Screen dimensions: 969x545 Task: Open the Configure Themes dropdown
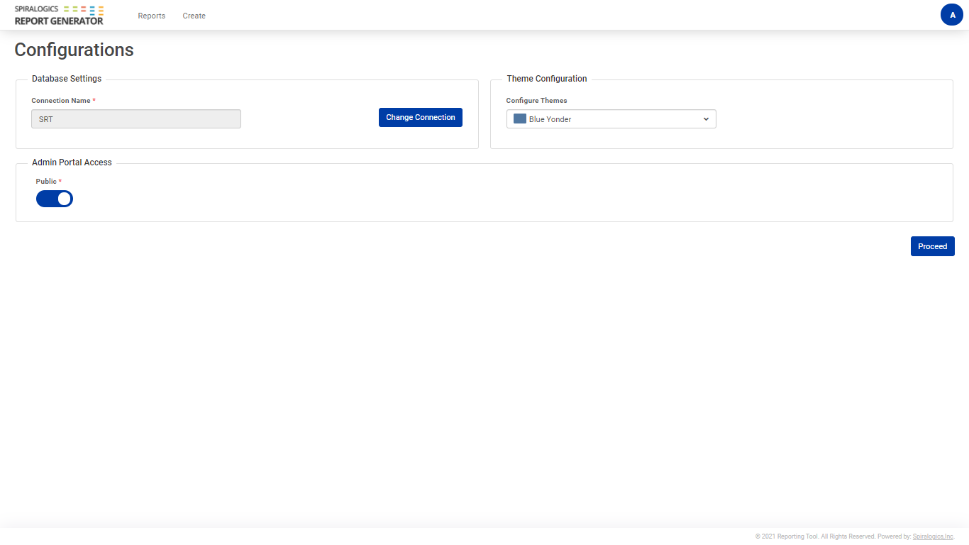point(611,119)
